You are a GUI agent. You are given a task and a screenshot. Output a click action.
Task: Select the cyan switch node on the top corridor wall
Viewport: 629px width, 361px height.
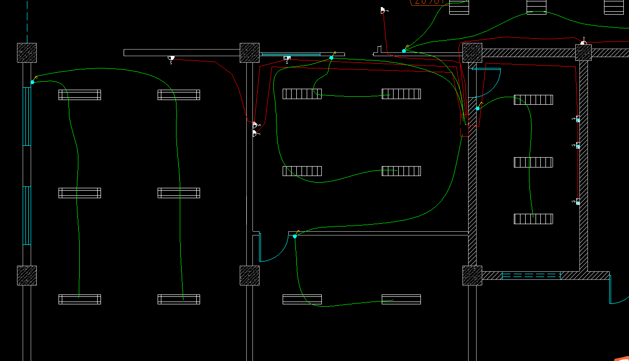404,50
